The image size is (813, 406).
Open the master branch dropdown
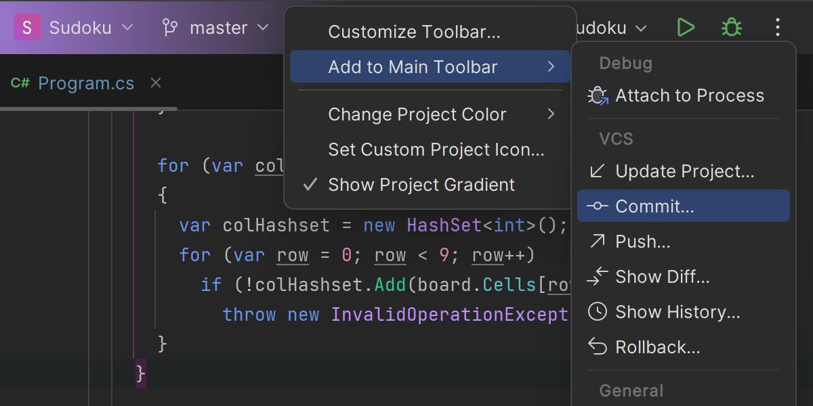(x=228, y=28)
